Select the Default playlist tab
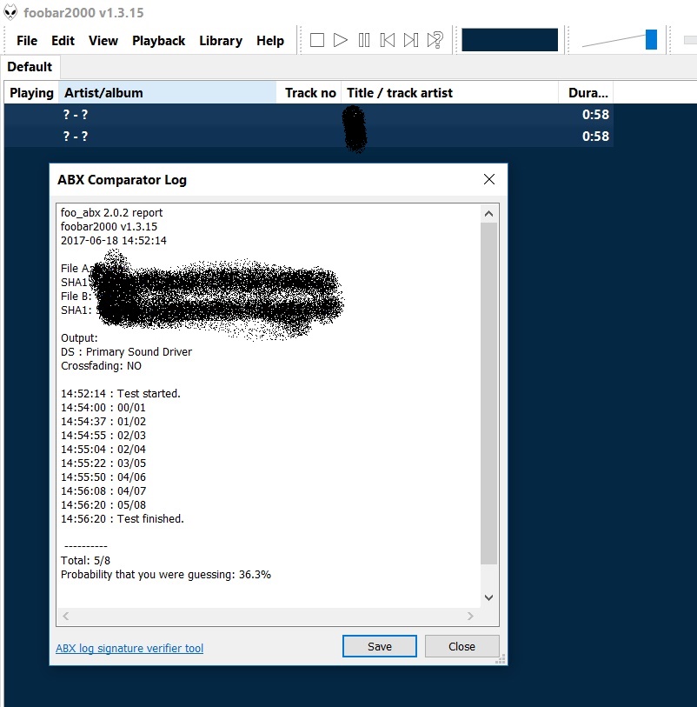This screenshot has width=697, height=707. [x=30, y=67]
